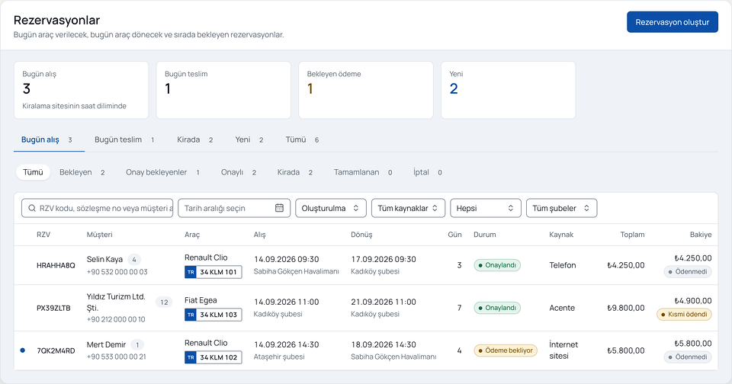The image size is (732, 384).
Task: Switch to the Bugün teslim tab
Action: pyautogui.click(x=124, y=139)
